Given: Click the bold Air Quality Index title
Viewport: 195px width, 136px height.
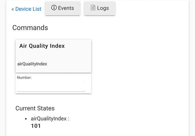Looking at the screenshot, I should point(42,46).
